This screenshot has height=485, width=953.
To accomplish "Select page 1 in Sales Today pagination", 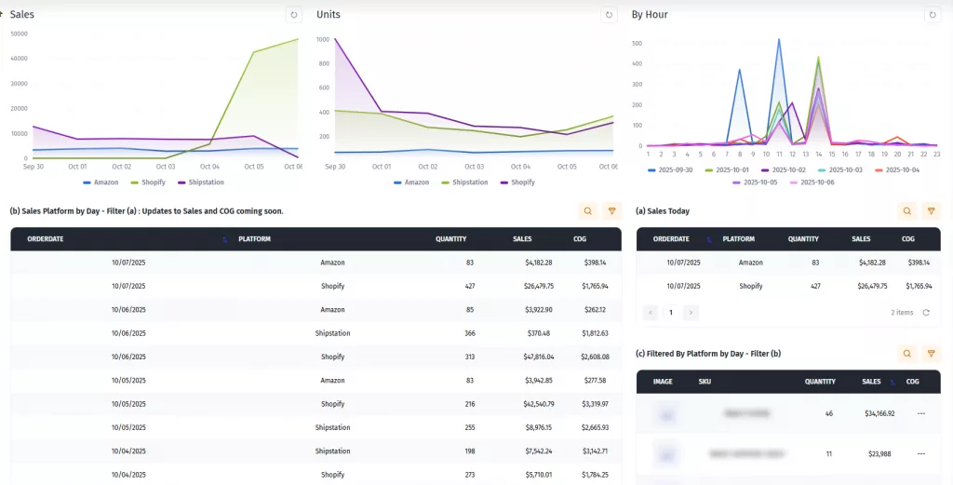I will click(671, 313).
